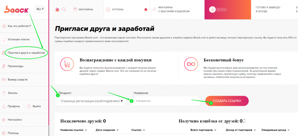Click the Baack logo
The height and width of the screenshot is (136, 298).
(x=16, y=10)
